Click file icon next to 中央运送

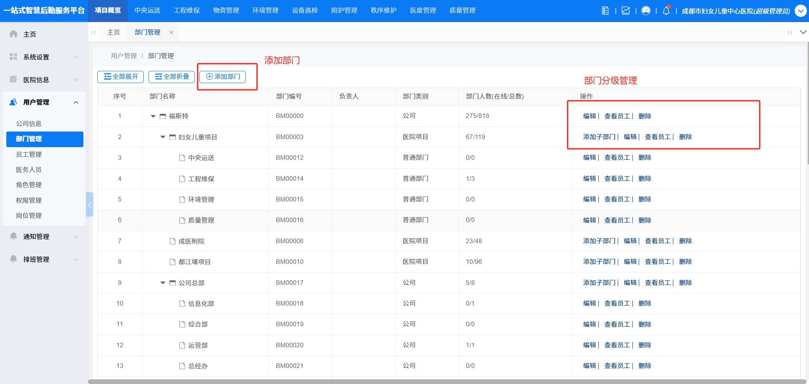pos(182,158)
